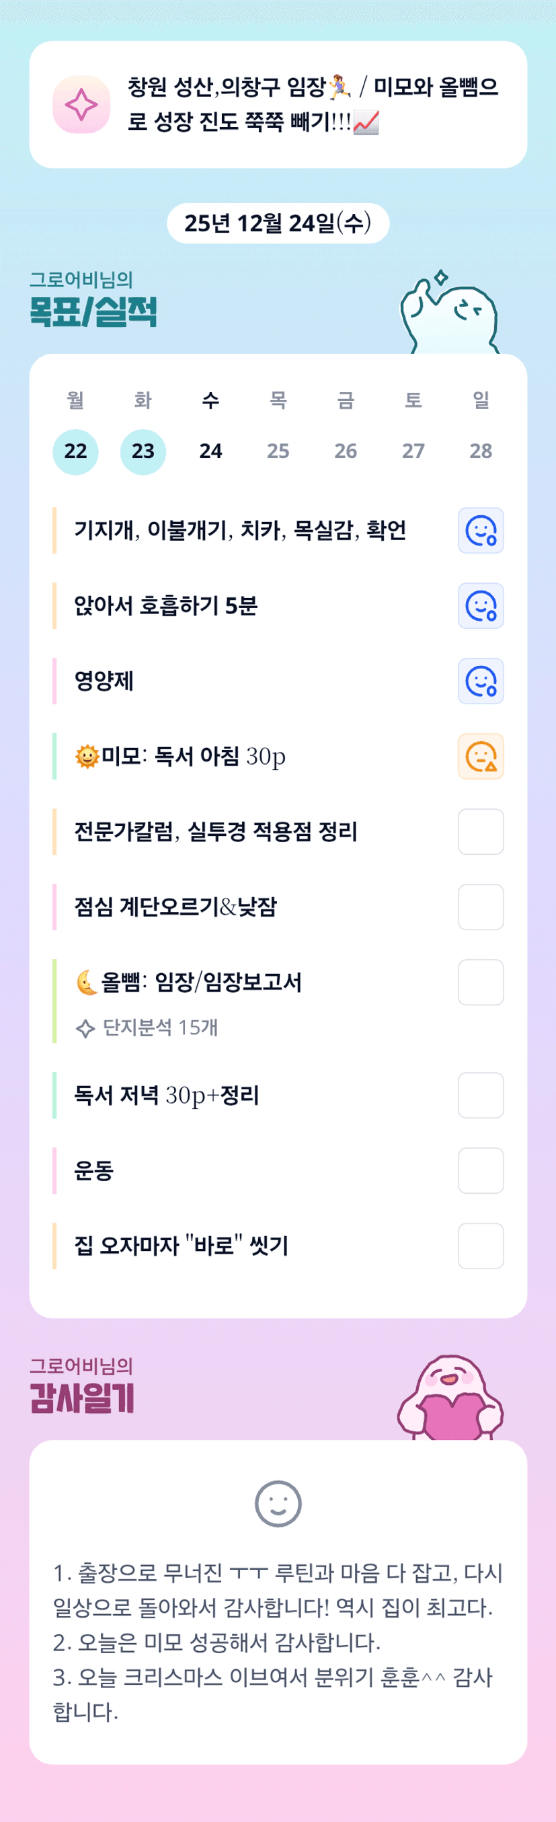This screenshot has height=1822, width=556.
Task: Click the sparkle icon beside 단지분석 15개
Action: 85,1028
